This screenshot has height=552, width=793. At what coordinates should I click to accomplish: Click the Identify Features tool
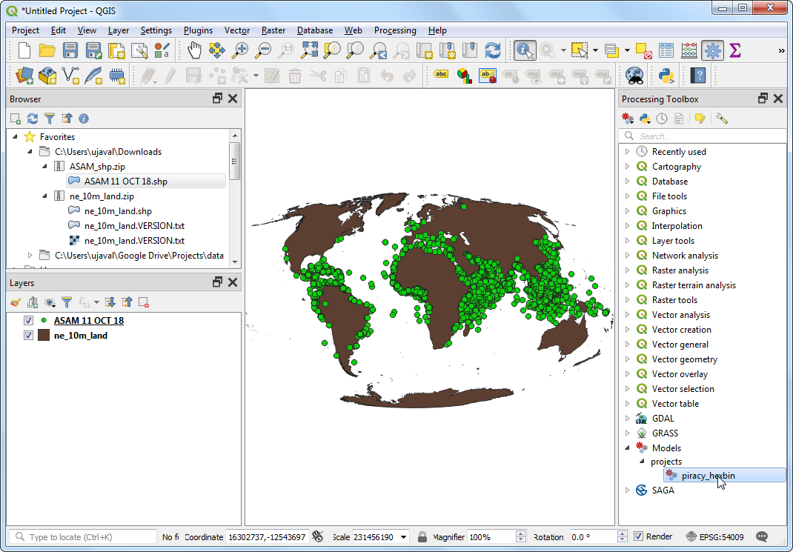(525, 50)
